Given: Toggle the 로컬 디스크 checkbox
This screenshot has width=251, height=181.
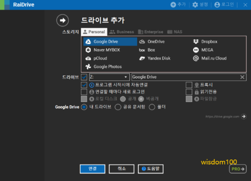Looking at the screenshot, I should [x=84, y=99].
